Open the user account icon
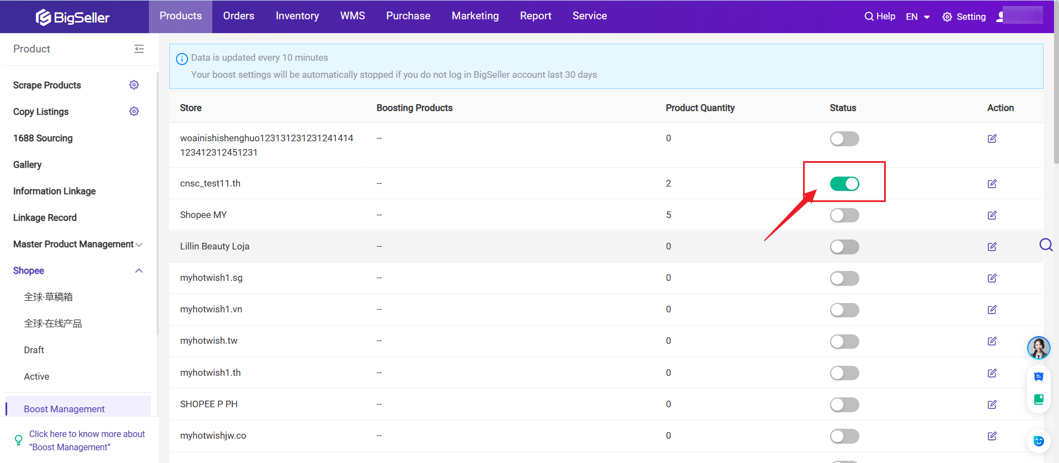The height and width of the screenshot is (463, 1059). pyautogui.click(x=1000, y=17)
